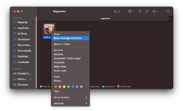183x111 pixels.
Task: Open Documents in the sidebar
Action: (22, 45)
